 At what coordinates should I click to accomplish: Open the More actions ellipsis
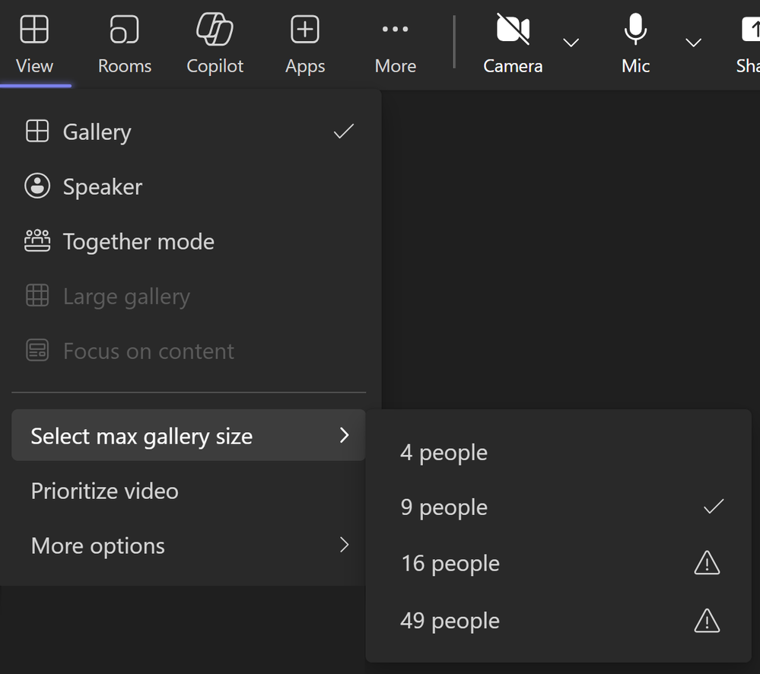tap(395, 29)
